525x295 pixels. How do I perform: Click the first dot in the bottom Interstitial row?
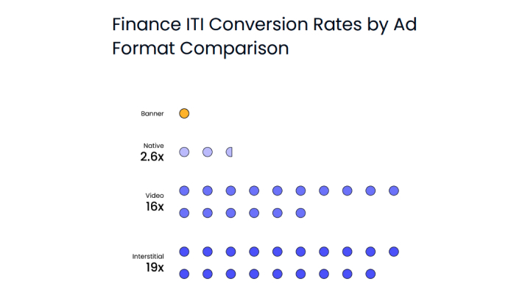point(184,274)
